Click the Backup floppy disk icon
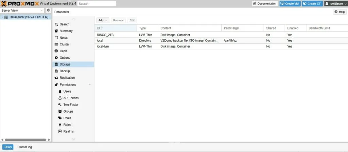The image size is (348, 152). click(x=56, y=71)
